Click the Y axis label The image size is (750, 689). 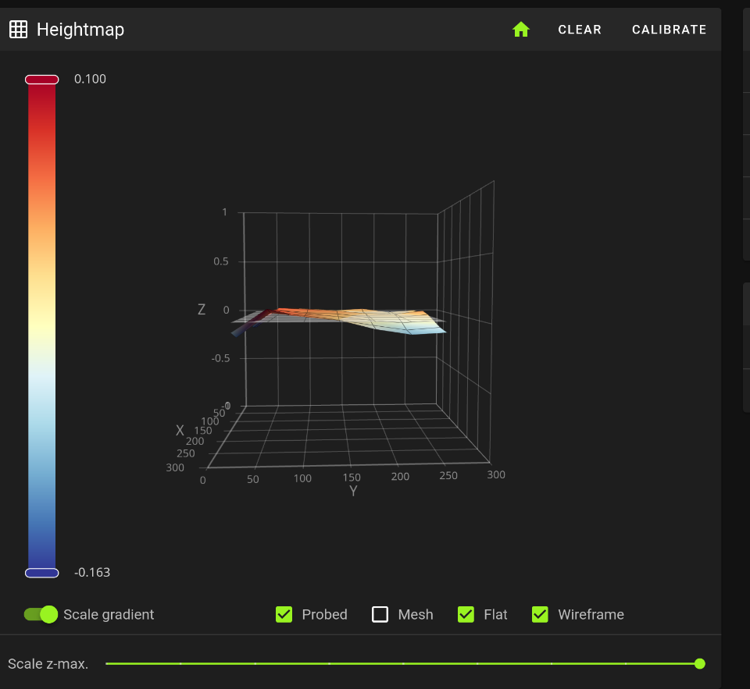[x=353, y=491]
